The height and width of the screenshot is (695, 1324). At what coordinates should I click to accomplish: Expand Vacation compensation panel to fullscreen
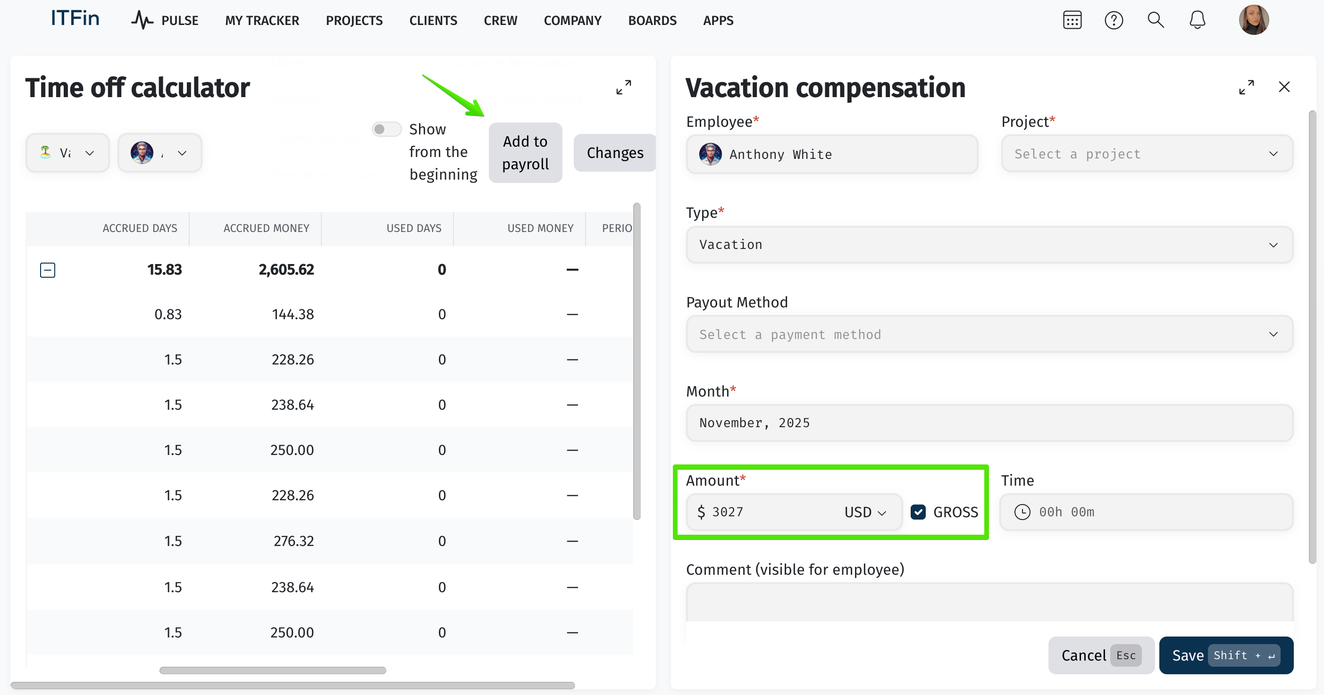click(1246, 87)
